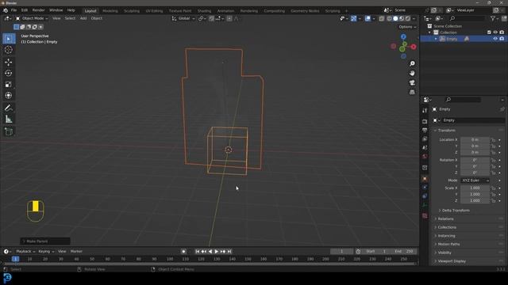Open the Render menu
The width and height of the screenshot is (508, 285).
pyautogui.click(x=38, y=10)
